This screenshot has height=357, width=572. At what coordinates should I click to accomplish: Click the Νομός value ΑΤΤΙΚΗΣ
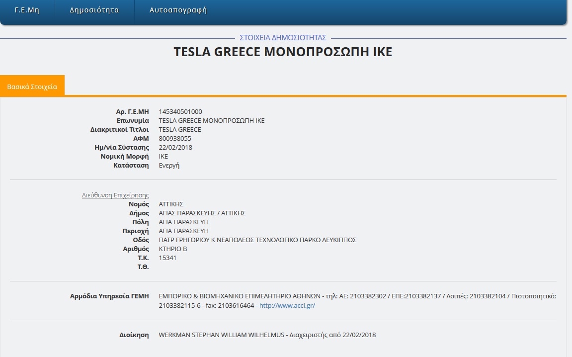point(171,204)
